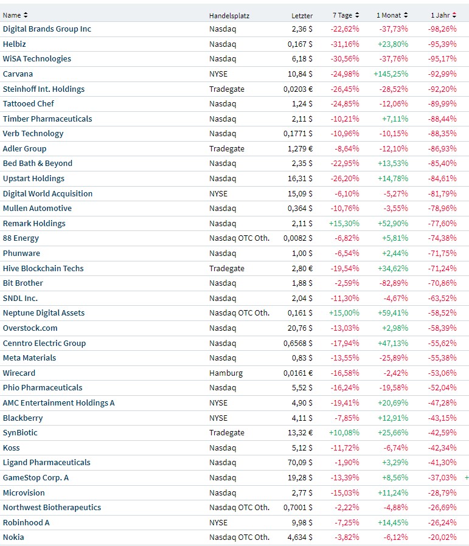Toggle sort on the 1 Monat column
The image size is (469, 546).
[x=406, y=15]
